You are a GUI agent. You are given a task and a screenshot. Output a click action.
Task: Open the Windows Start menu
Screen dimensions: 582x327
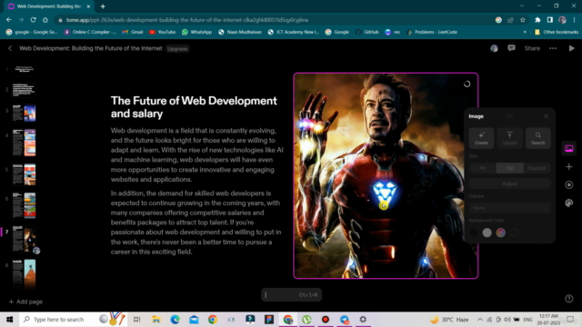tap(9, 319)
